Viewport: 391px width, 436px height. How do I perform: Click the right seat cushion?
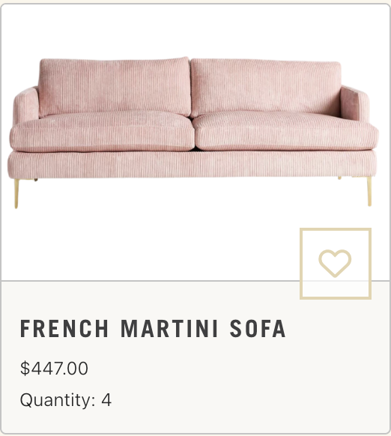285,130
